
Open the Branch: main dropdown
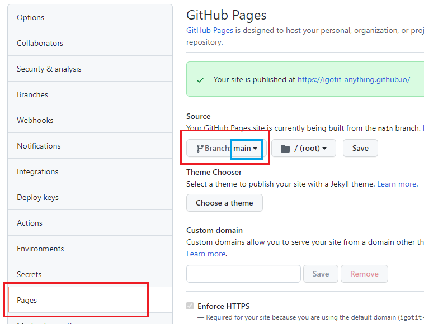[227, 148]
